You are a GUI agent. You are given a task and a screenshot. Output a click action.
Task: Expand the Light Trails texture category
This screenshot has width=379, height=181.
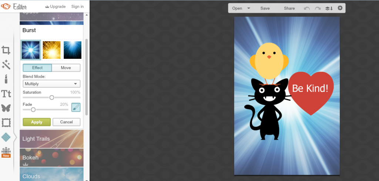tap(51, 139)
